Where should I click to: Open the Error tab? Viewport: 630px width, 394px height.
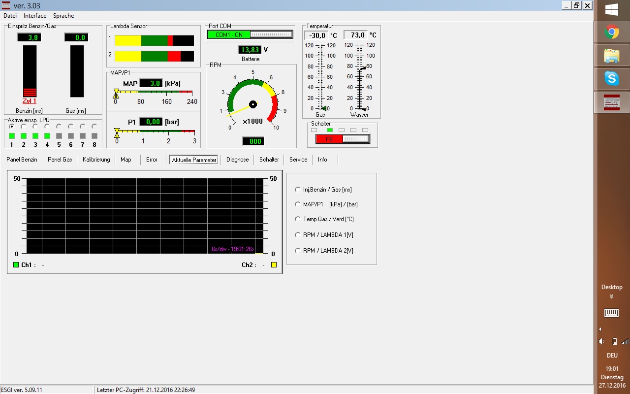[152, 160]
